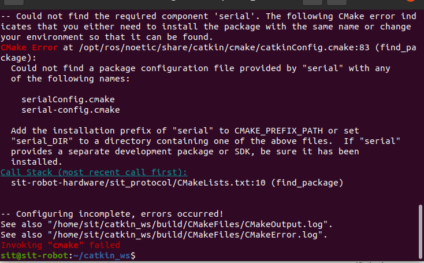Click the red Invoking "cmake" failed line
Screen dimensions: 424x263
(60, 245)
